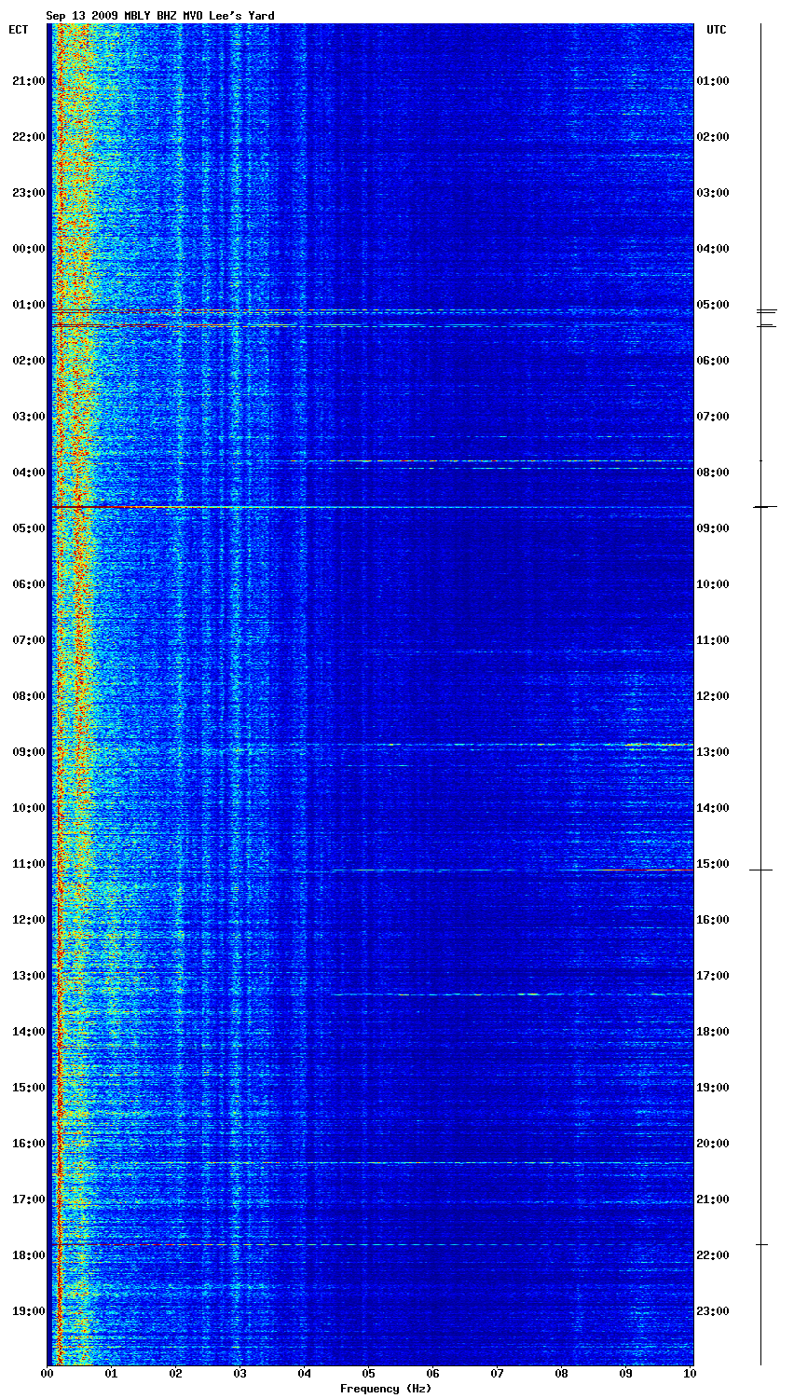
Task: Click the 20:00 label on UTC axis
Action: [x=713, y=1144]
